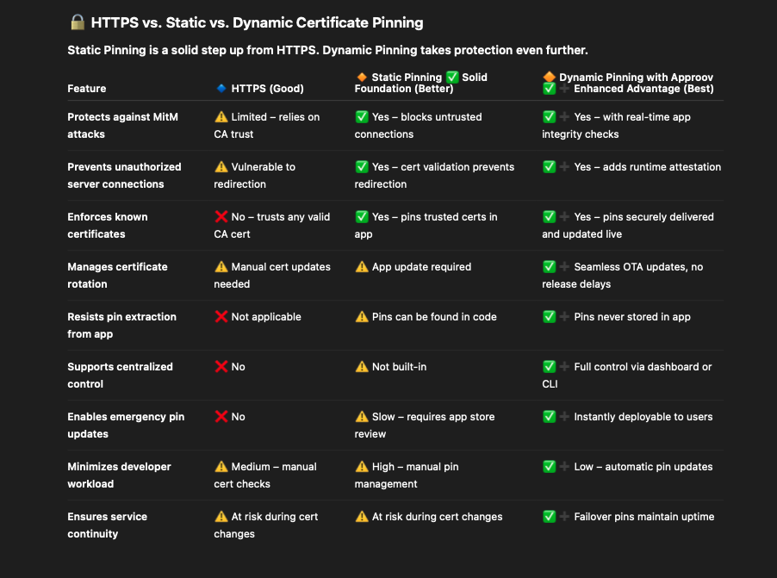Click the padlock icon in the title
The image size is (777, 578).
click(x=78, y=22)
